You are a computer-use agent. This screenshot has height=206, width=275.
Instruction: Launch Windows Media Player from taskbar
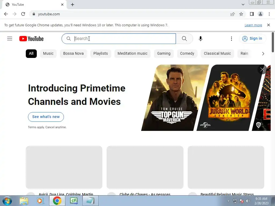[x=40, y=201]
